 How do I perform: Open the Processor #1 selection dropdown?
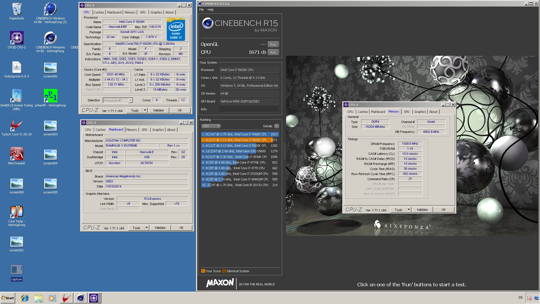tap(130, 100)
